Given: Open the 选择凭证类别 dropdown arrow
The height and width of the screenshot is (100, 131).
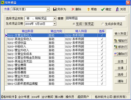Looking at the screenshot, I should click(55, 18).
